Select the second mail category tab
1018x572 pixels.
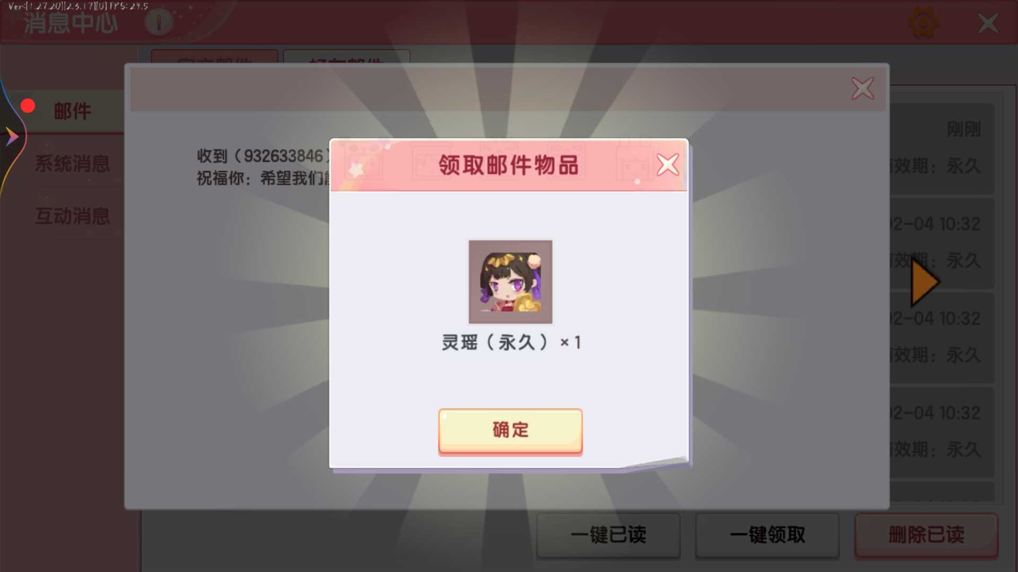tap(346, 57)
